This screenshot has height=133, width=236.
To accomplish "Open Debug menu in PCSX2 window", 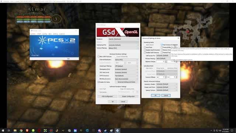I will (x=56, y=34).
